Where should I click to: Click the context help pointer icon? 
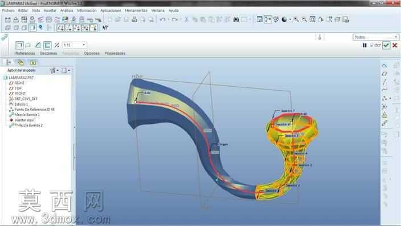coord(105,27)
